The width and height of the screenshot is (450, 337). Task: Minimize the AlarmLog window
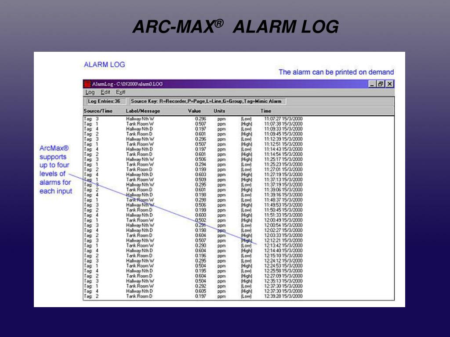pyautogui.click(x=372, y=84)
